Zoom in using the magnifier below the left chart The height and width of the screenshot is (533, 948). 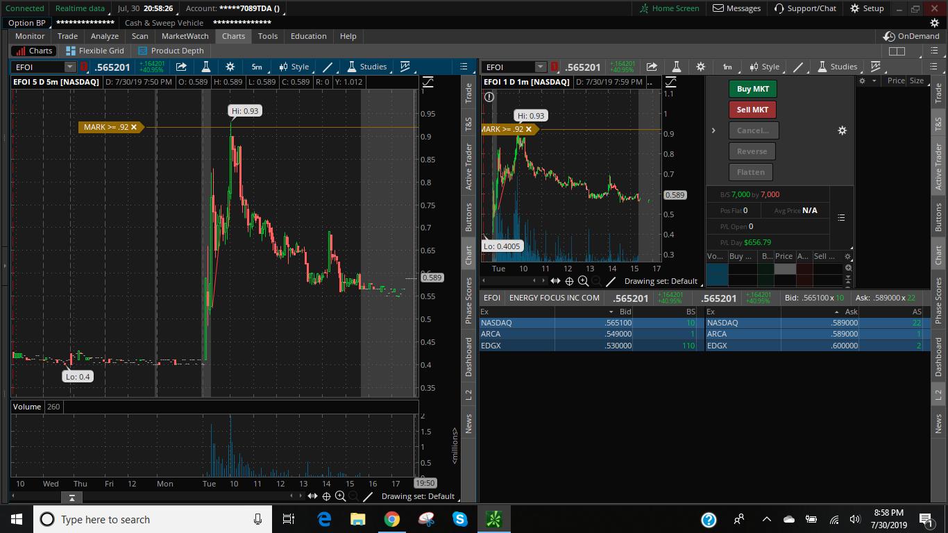tap(340, 496)
